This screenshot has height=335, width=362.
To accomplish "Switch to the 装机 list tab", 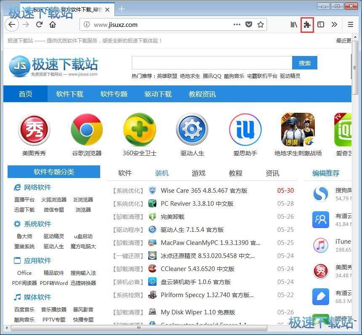I will pos(162,173).
